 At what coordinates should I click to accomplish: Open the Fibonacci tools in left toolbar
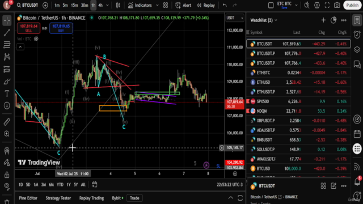[x=7, y=45]
